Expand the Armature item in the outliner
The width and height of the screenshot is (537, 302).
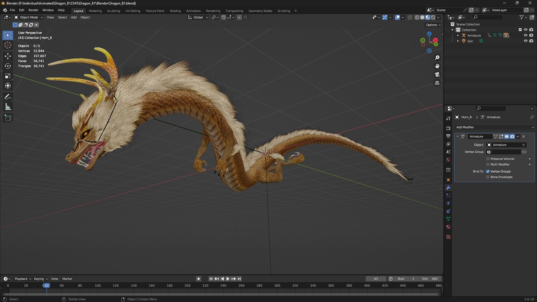click(458, 35)
